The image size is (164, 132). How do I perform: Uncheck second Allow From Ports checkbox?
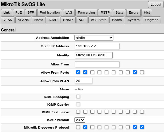pos(85,72)
